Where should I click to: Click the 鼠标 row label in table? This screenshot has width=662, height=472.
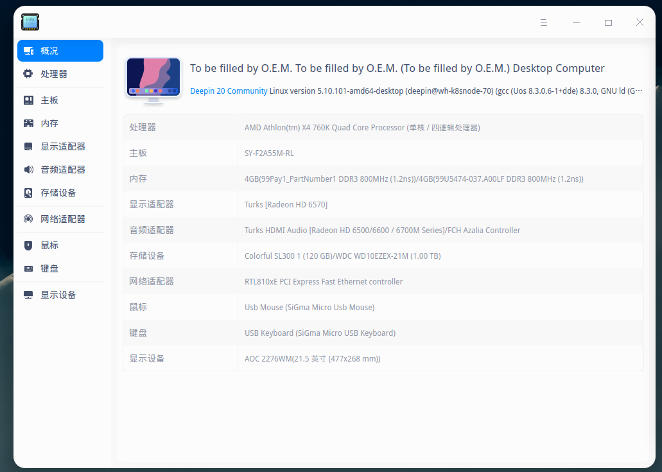pos(138,308)
